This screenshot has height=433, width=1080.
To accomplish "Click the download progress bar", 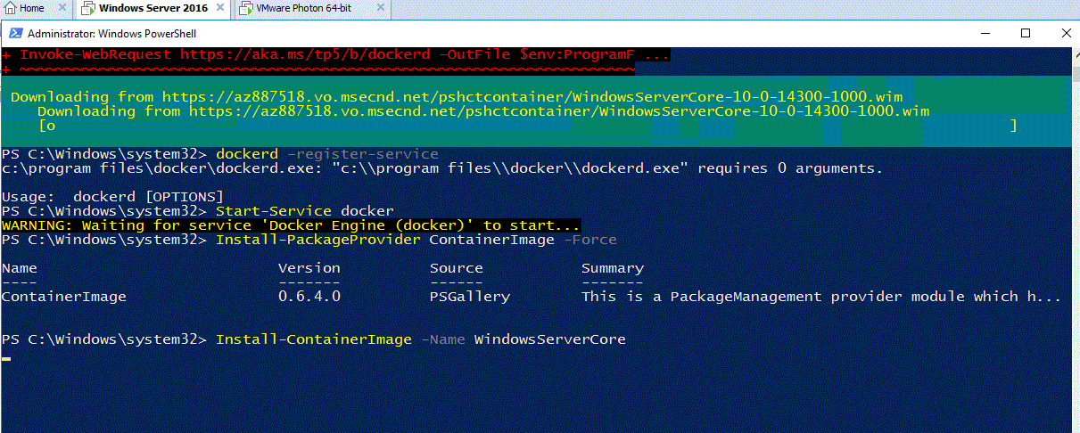I will (x=526, y=126).
